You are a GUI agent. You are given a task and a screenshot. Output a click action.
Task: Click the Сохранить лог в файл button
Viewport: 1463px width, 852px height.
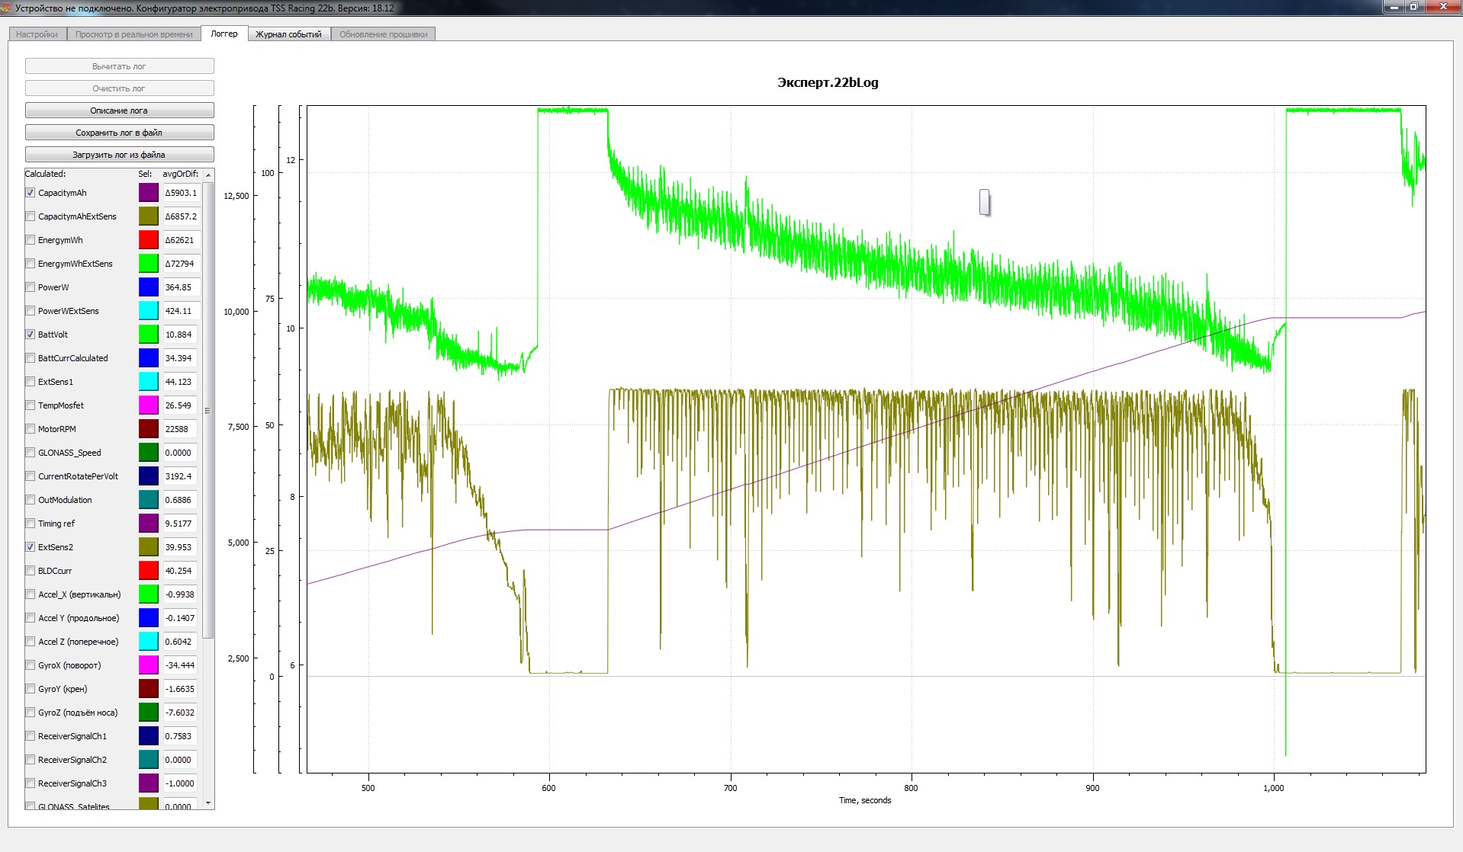(119, 133)
